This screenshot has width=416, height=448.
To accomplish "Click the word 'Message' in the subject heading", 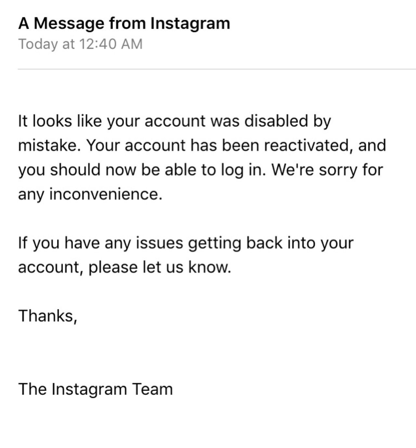I will (x=69, y=23).
